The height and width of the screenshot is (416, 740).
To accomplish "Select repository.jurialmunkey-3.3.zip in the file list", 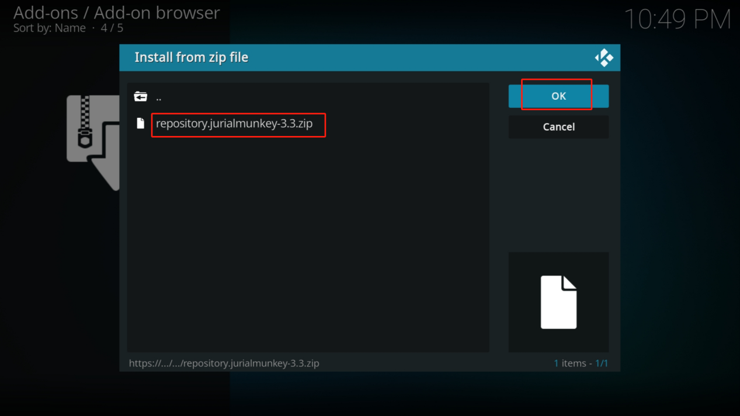I will [x=234, y=124].
